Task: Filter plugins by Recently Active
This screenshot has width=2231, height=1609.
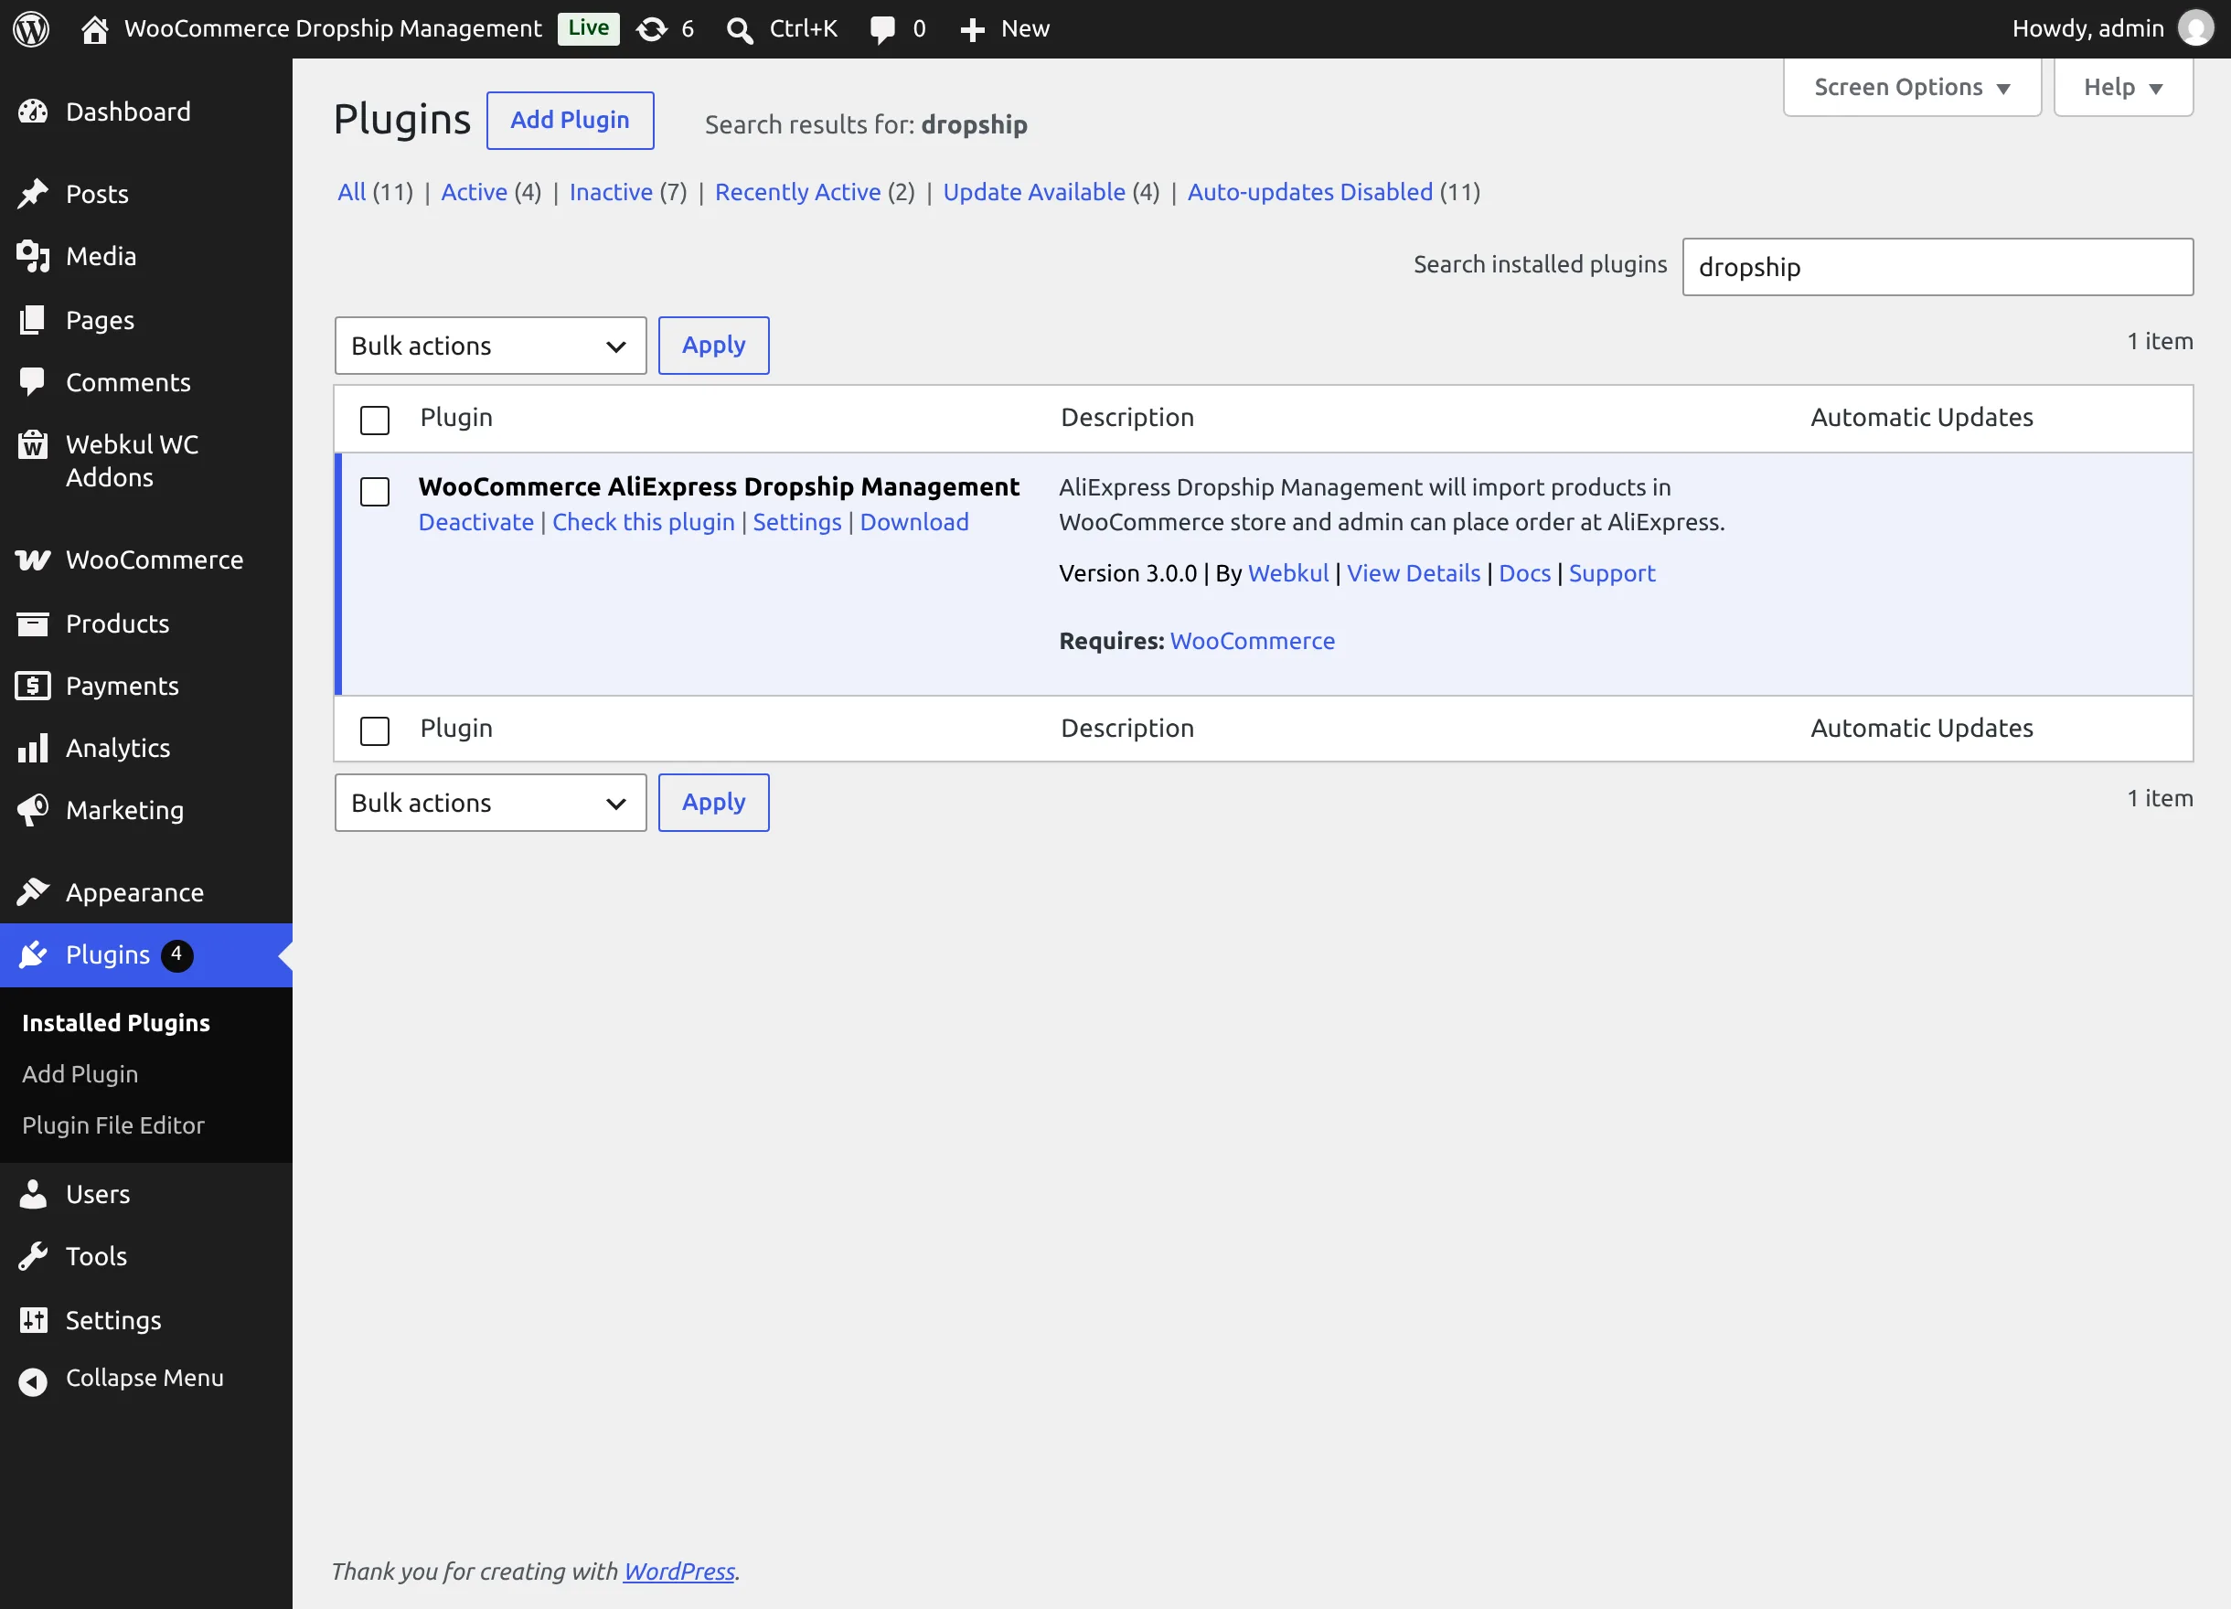Action: coord(798,192)
